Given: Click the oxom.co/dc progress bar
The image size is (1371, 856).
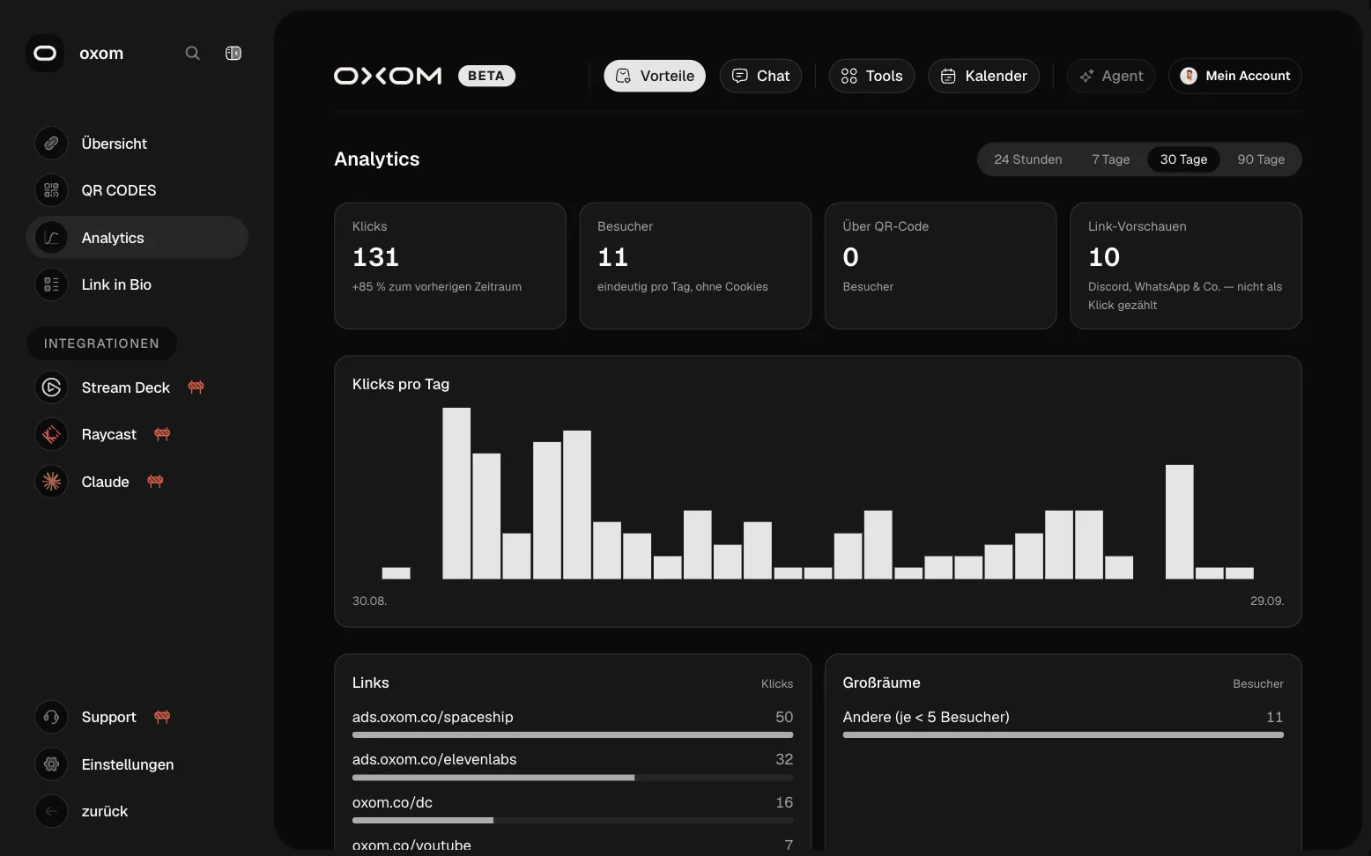Looking at the screenshot, I should click(x=573, y=821).
